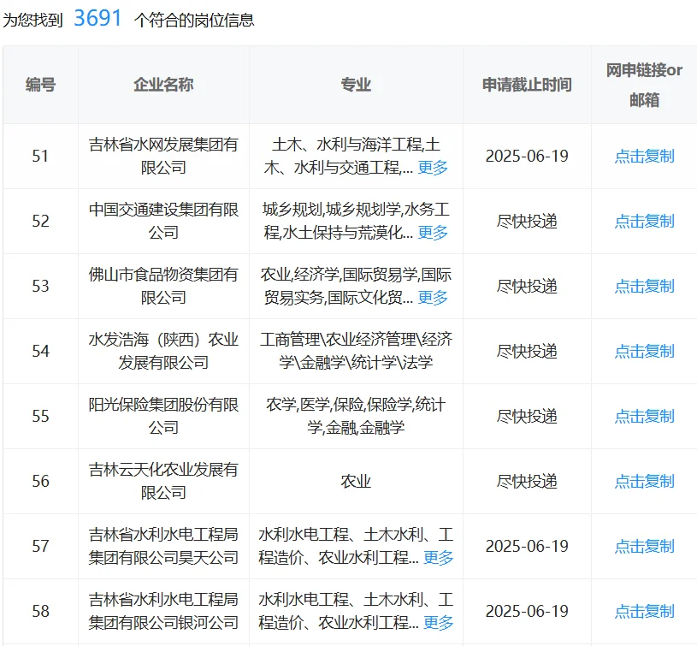Click the 专业 column header

(356, 85)
